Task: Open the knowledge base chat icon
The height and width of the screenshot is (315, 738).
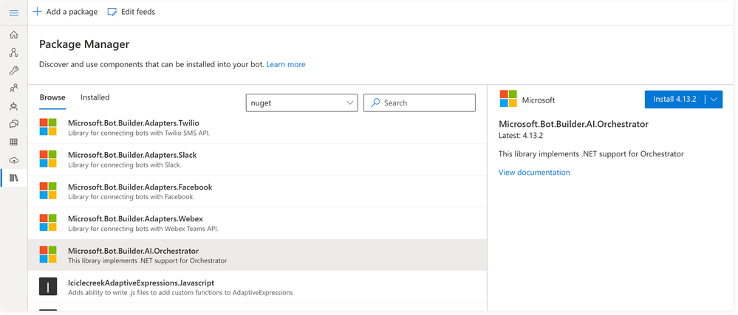Action: [x=13, y=124]
